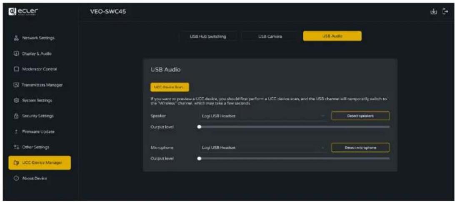Click the About Device info icon
455x202 pixels.
tap(17, 178)
